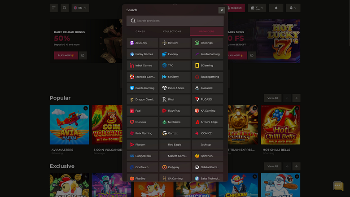The width and height of the screenshot is (350, 197).
Task: Pick the FUGASO provider
Action: coord(207,99)
